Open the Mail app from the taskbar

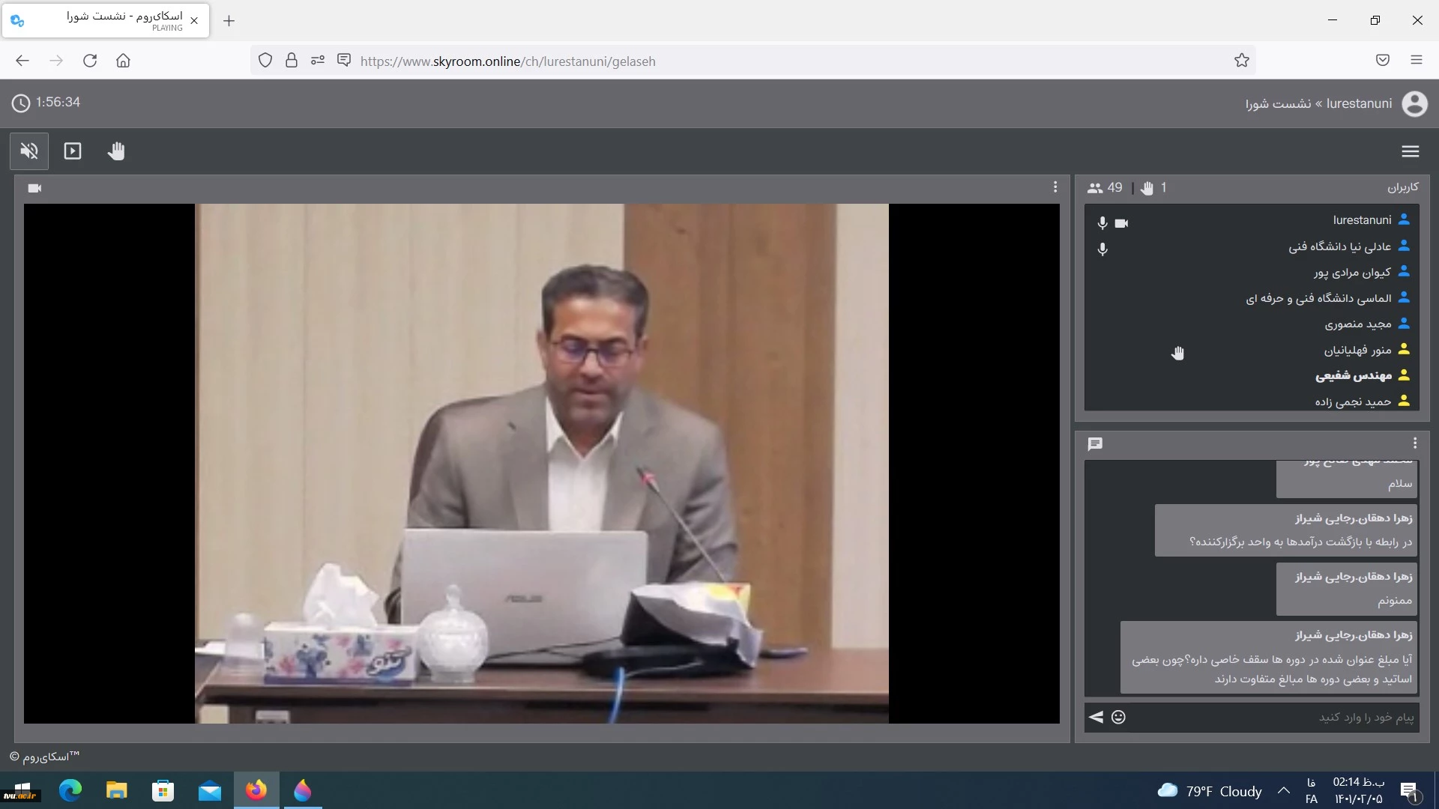[210, 790]
